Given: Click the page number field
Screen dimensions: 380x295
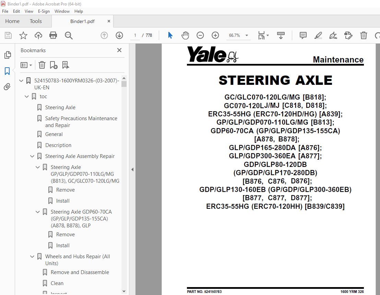Looking at the screenshot, I should [x=135, y=35].
